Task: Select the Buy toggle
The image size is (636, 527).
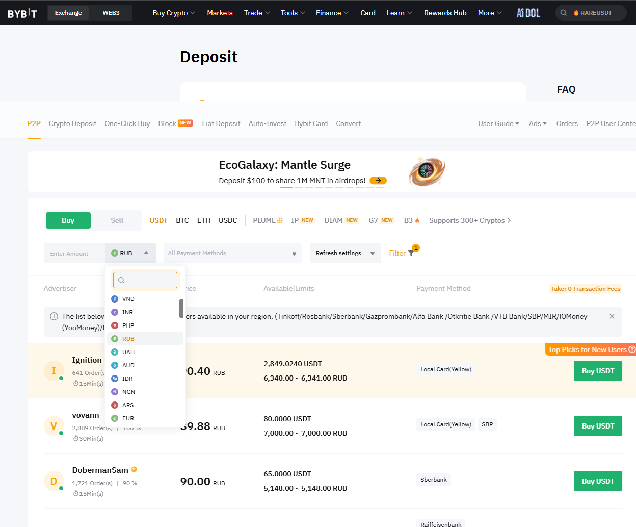Action: pyautogui.click(x=68, y=220)
